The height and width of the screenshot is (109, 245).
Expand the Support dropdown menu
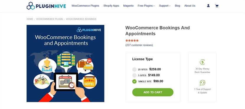pyautogui.click(x=165, y=6)
